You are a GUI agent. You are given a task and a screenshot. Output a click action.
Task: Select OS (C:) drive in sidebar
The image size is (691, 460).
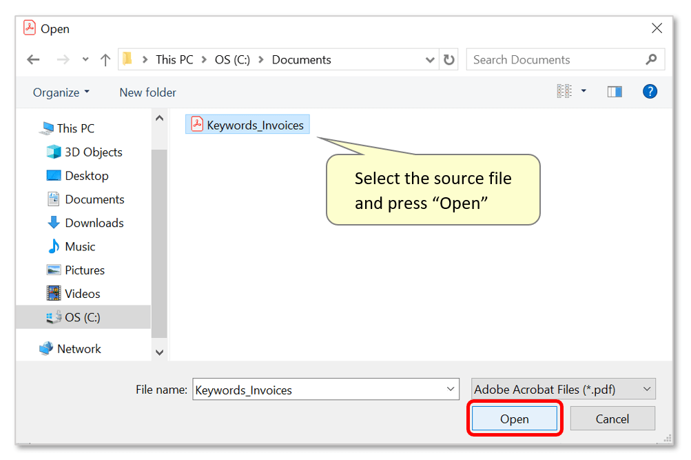click(x=83, y=317)
